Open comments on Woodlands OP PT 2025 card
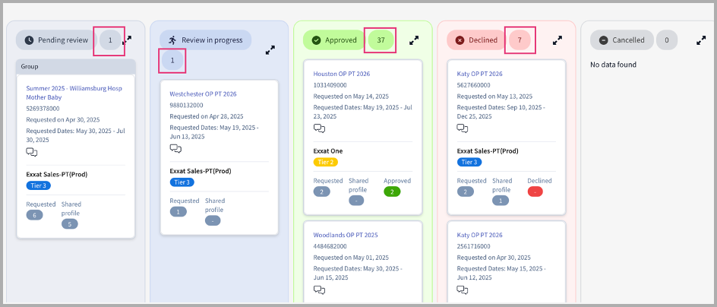 319,290
